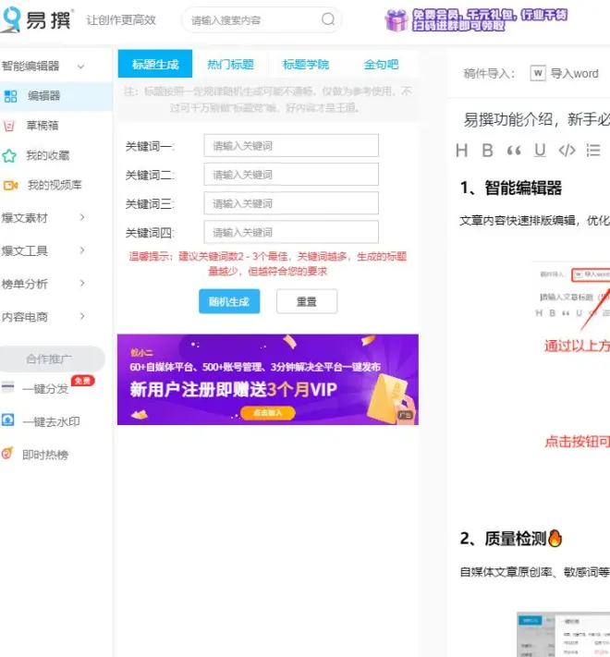Click the 易撰 logo icon
Screen dimensions: 610x657
coord(10,19)
